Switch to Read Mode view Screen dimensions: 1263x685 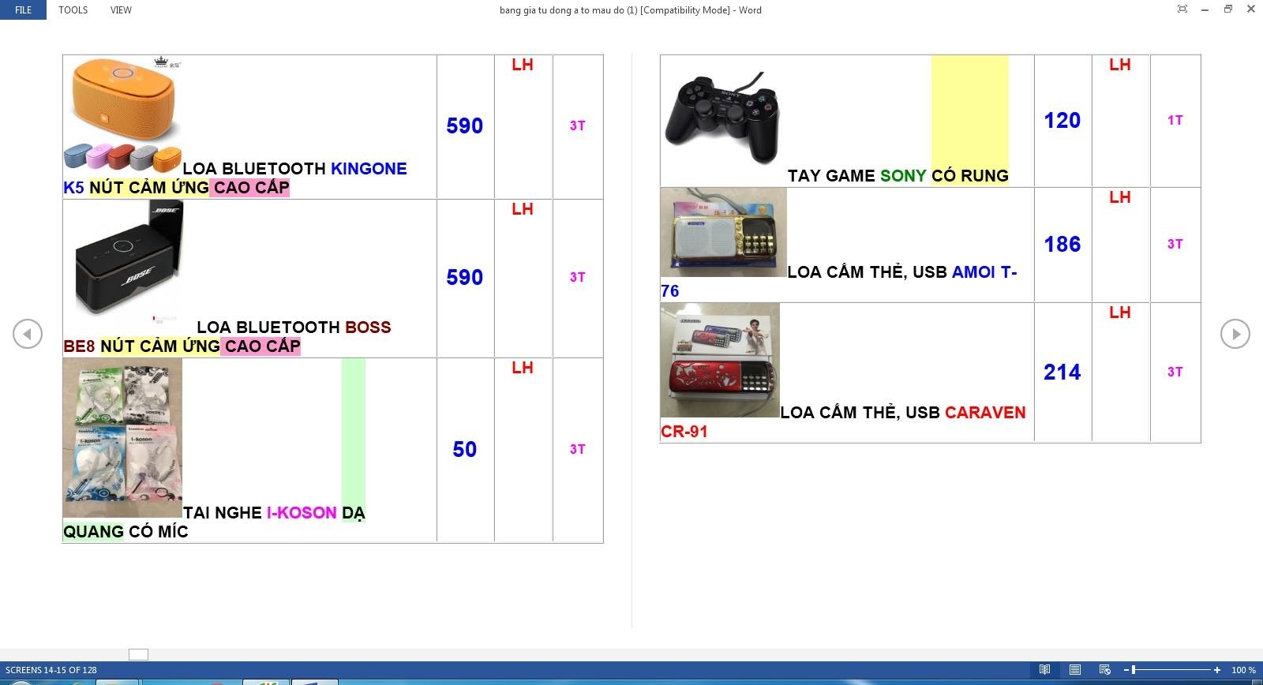pyautogui.click(x=1044, y=670)
